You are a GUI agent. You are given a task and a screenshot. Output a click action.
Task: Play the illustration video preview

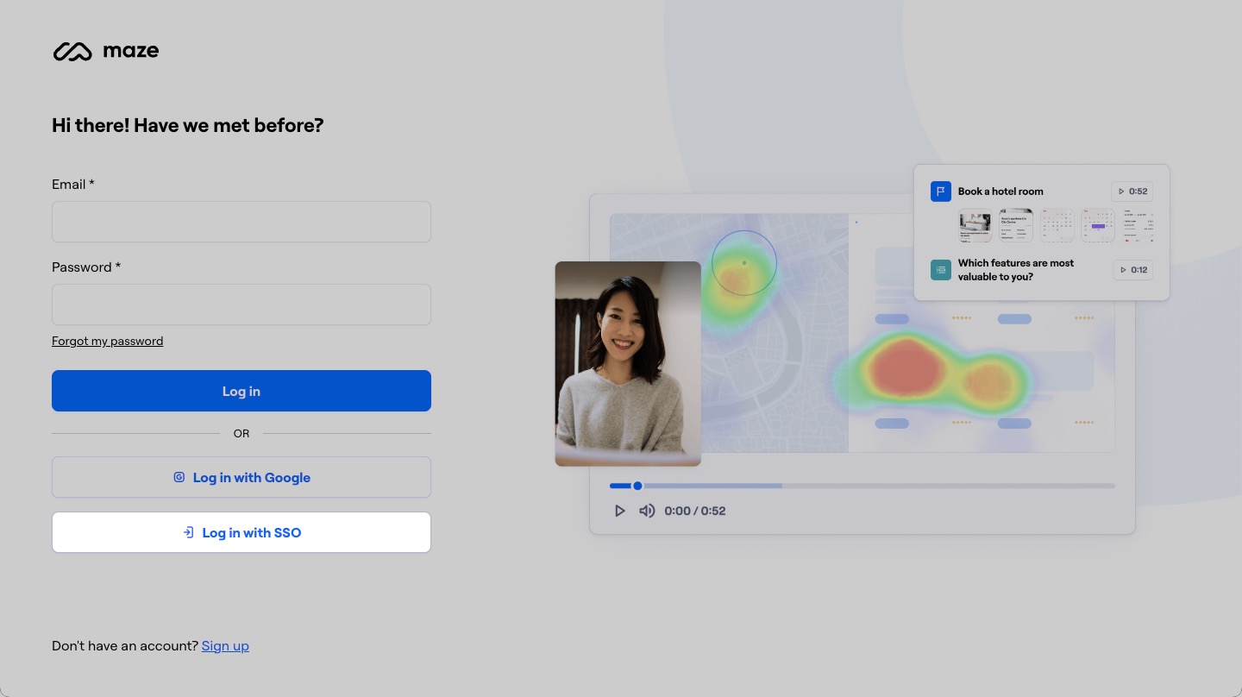click(619, 511)
